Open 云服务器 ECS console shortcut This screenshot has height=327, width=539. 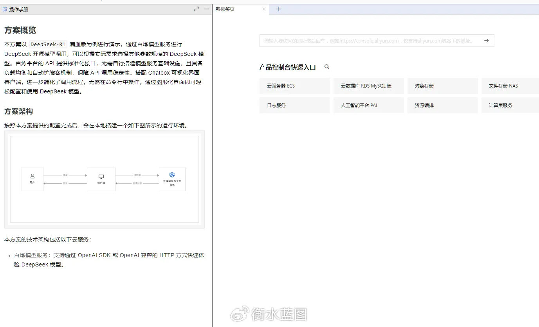point(295,86)
